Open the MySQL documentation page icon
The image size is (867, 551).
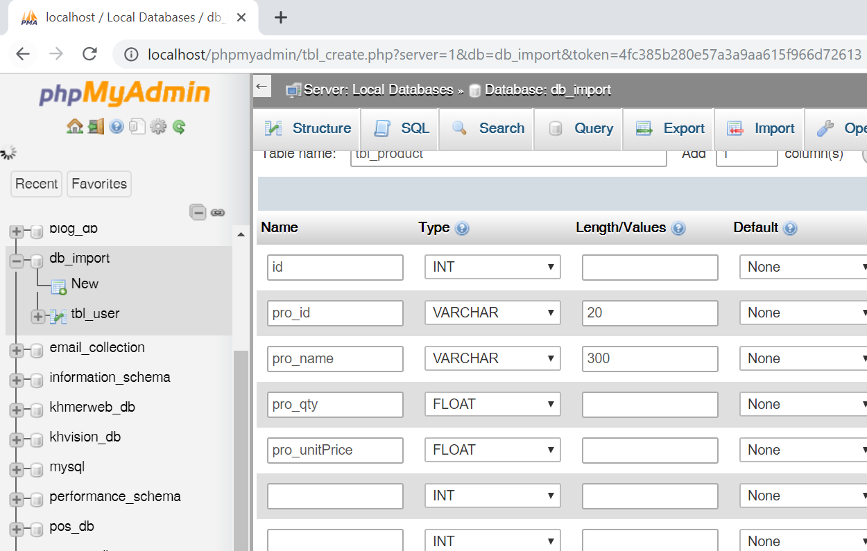[137, 126]
